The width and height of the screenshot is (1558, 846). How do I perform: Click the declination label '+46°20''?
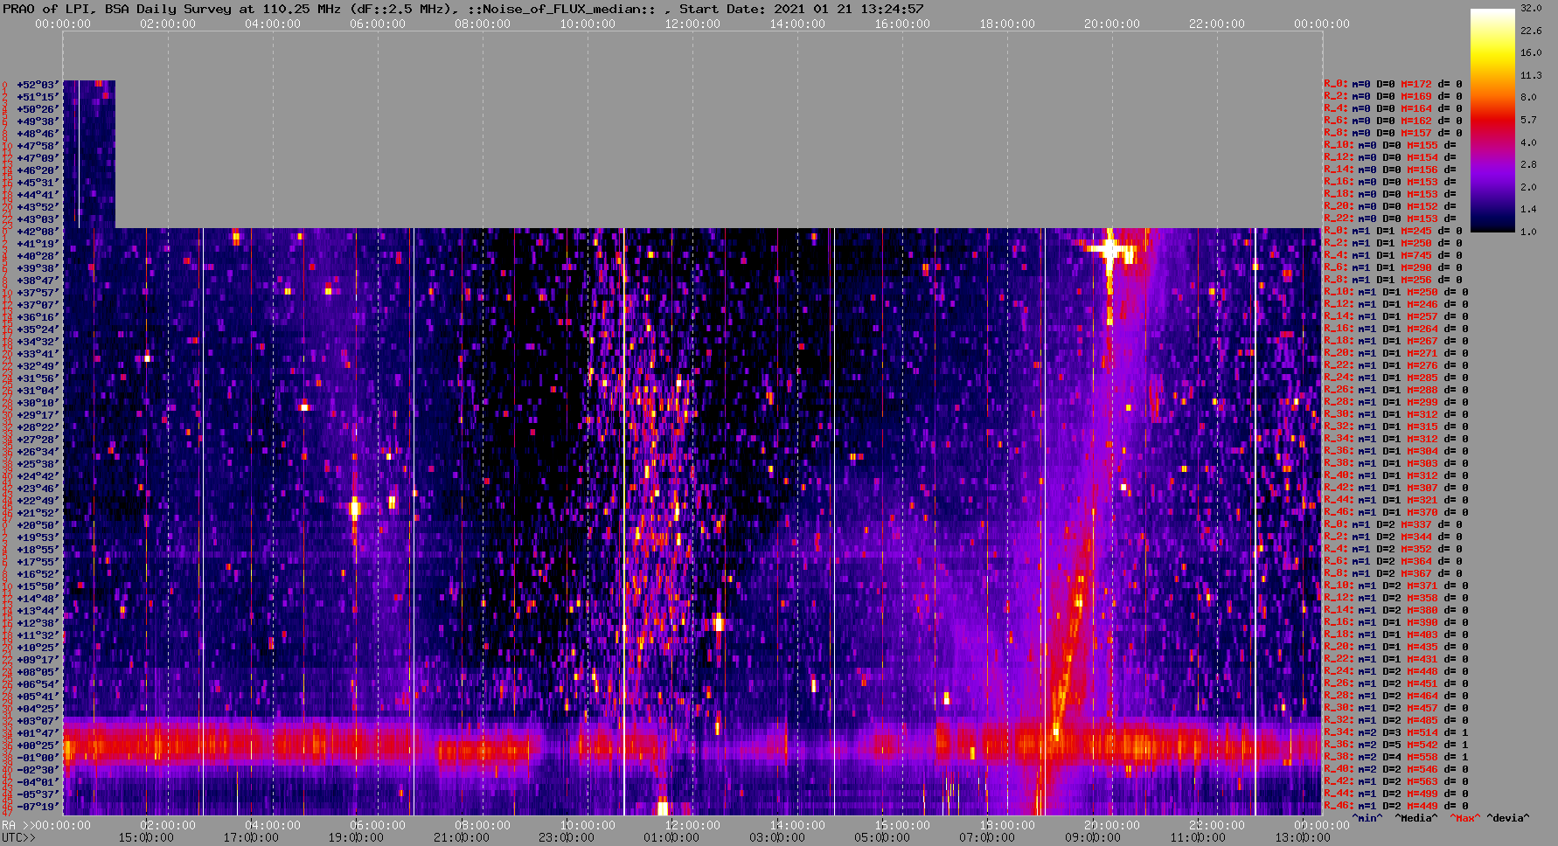coord(38,170)
